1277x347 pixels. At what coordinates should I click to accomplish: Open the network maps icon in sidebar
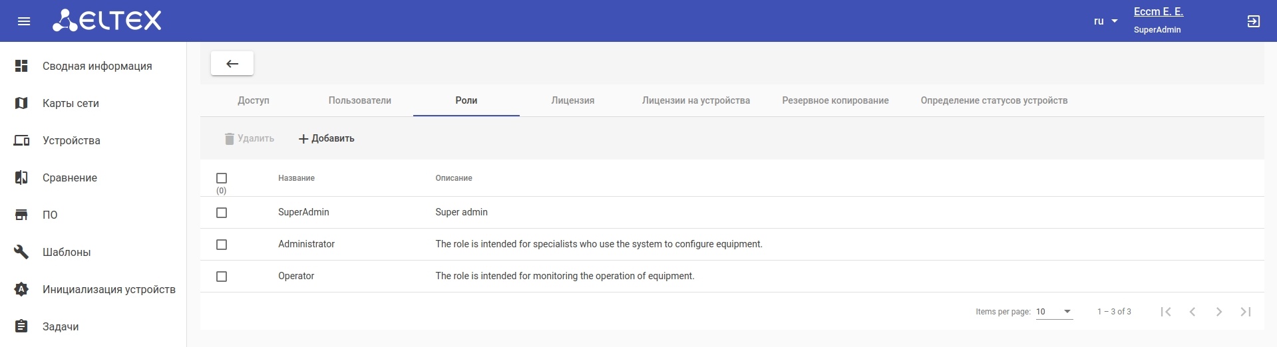[21, 103]
